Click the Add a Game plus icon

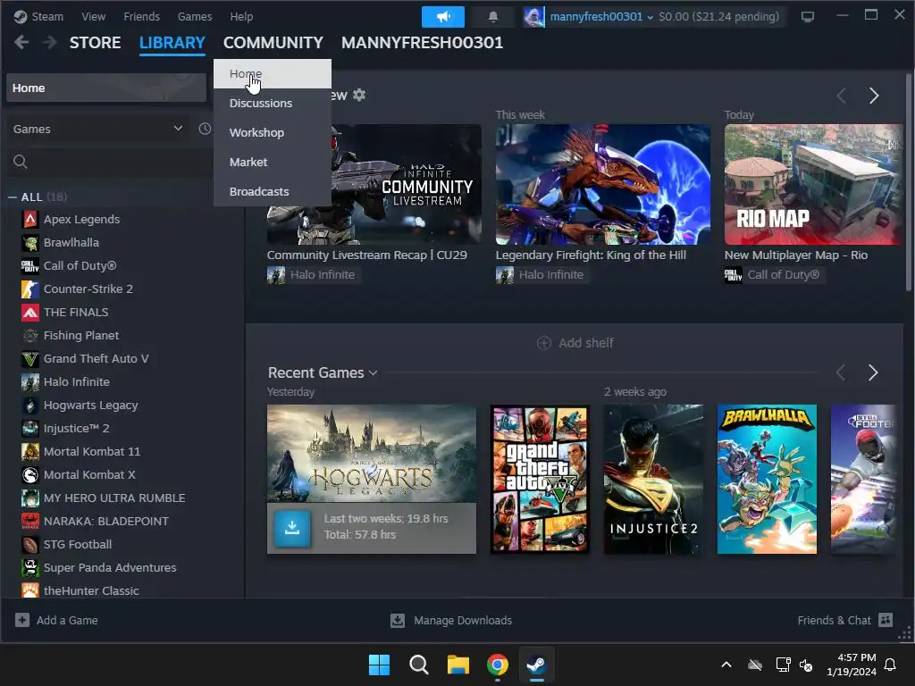pos(22,620)
